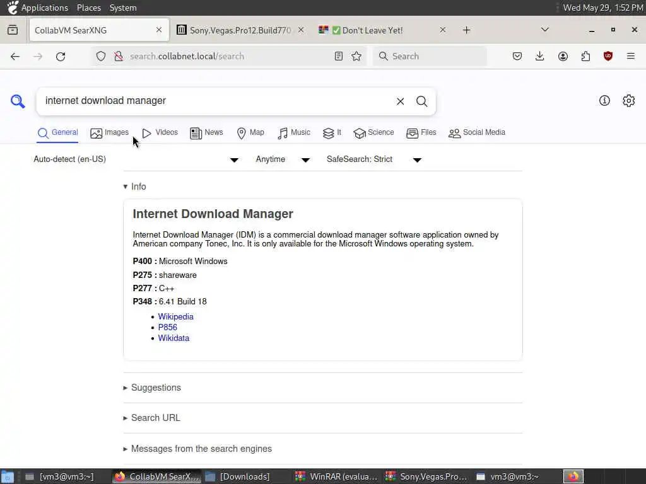The width and height of the screenshot is (646, 484).
Task: Click the SearXNG magnifier logo
Action: coord(18,101)
